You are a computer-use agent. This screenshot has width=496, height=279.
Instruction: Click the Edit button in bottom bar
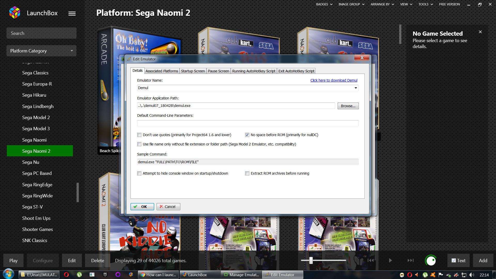(72, 260)
